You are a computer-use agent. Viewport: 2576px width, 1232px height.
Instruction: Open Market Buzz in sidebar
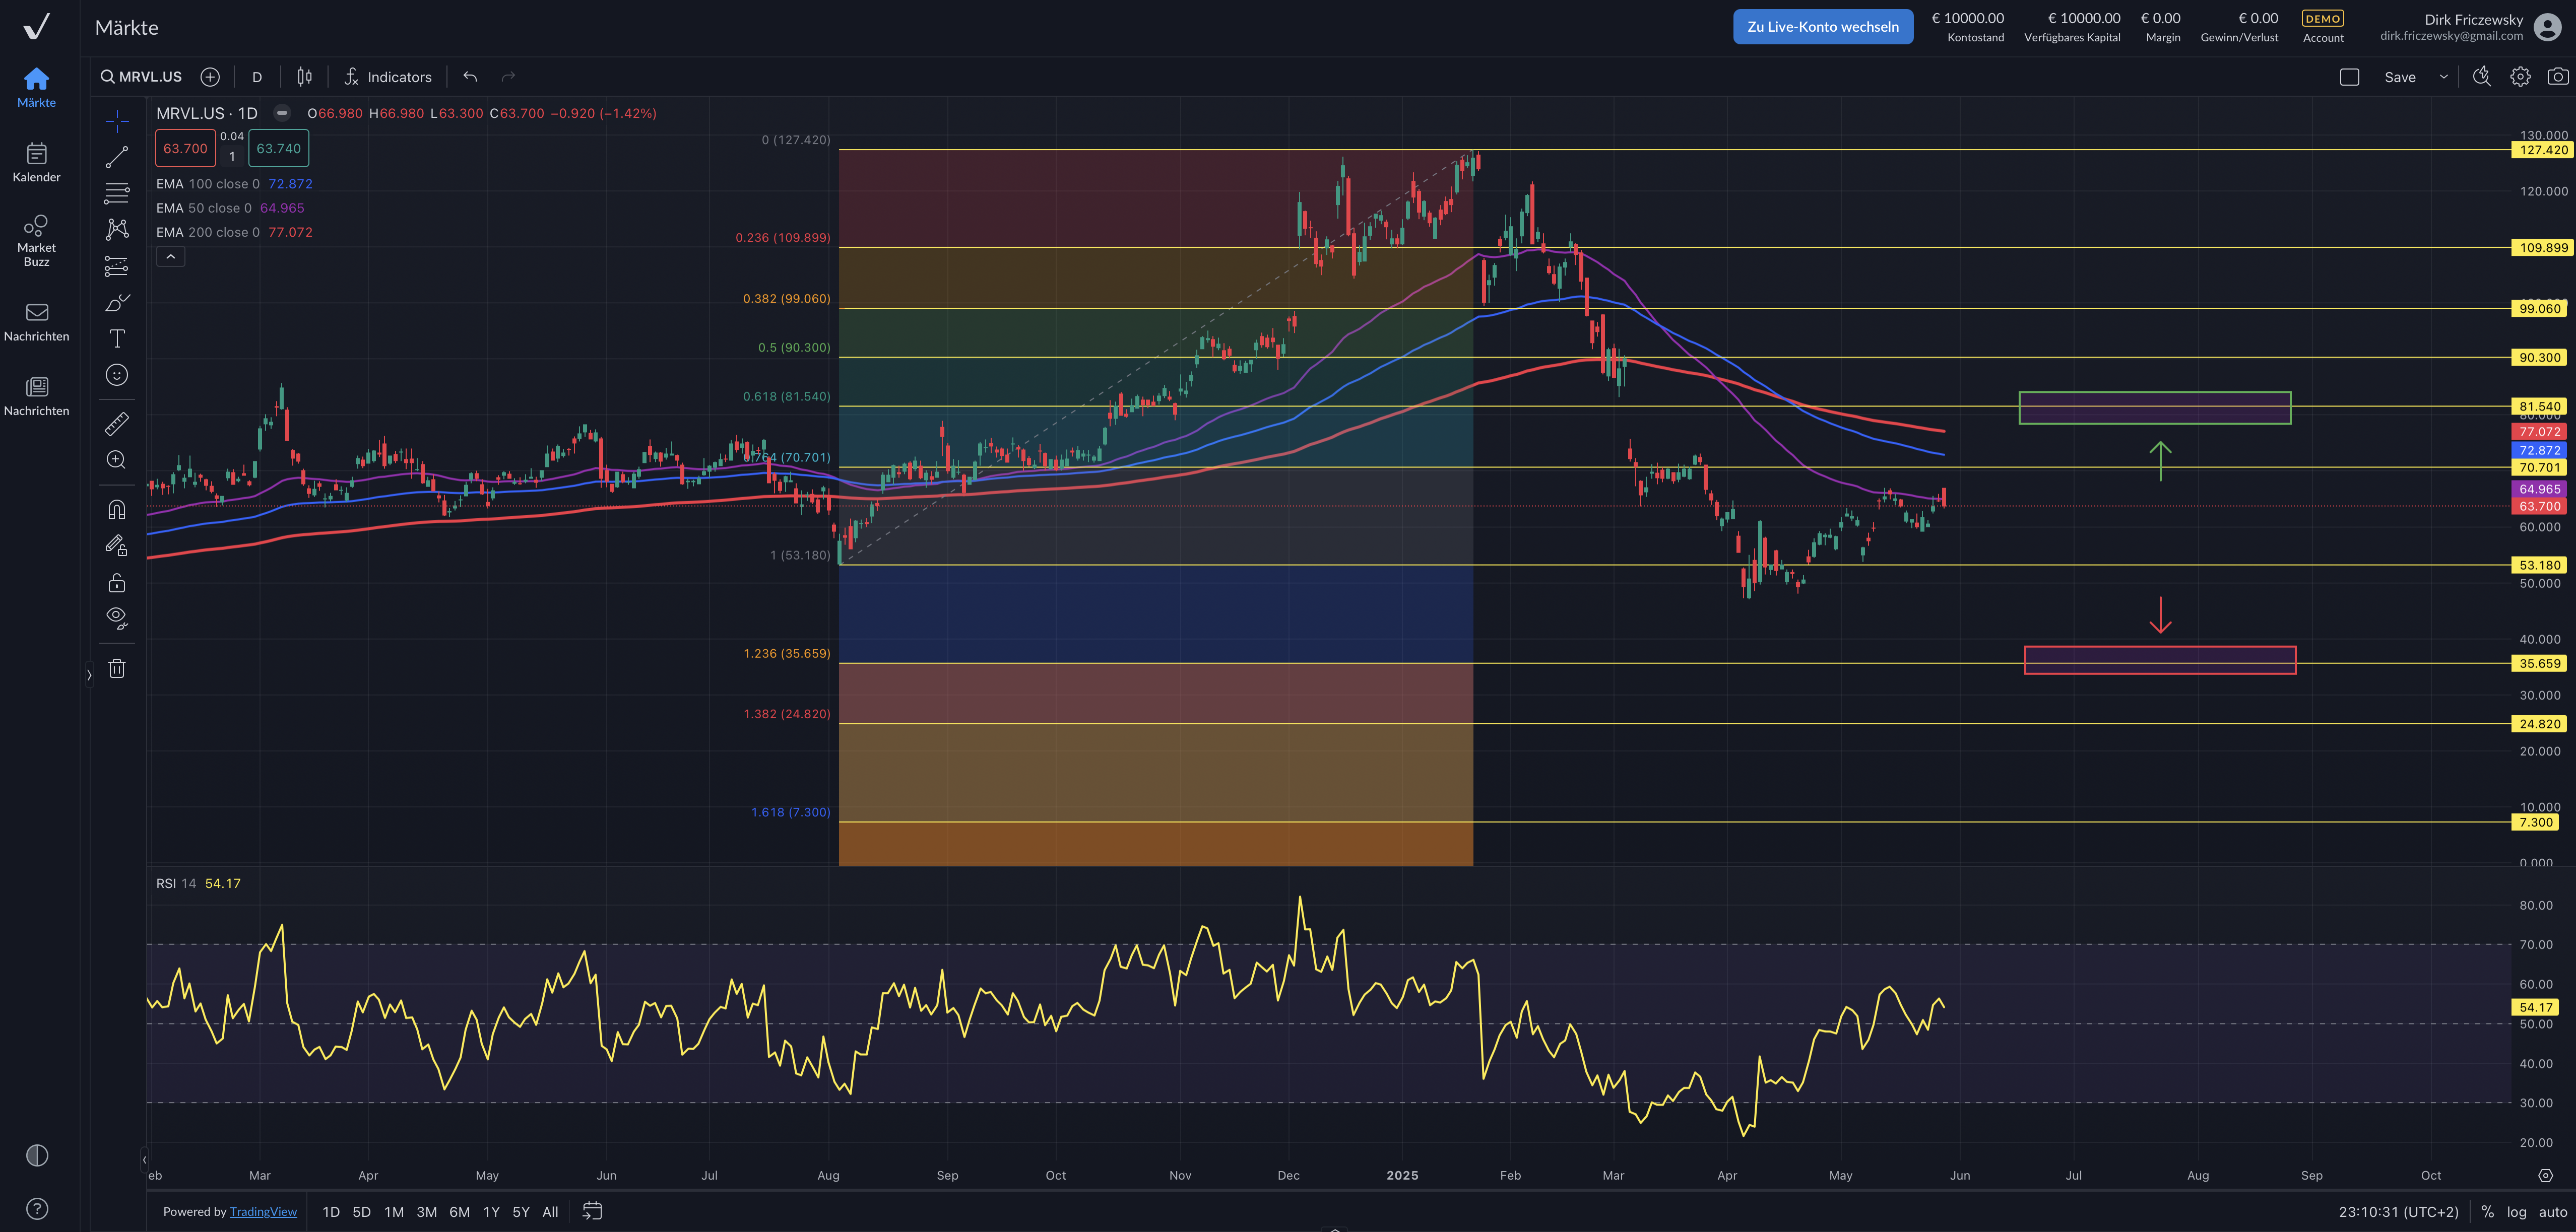tap(37, 240)
